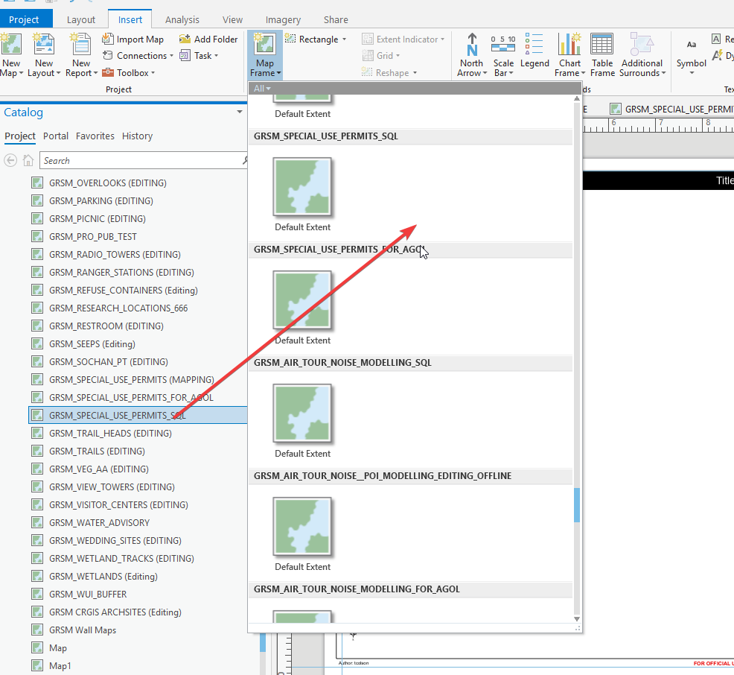Select GRSM CRGIS ARCHSITES (Editing) map

click(x=115, y=612)
